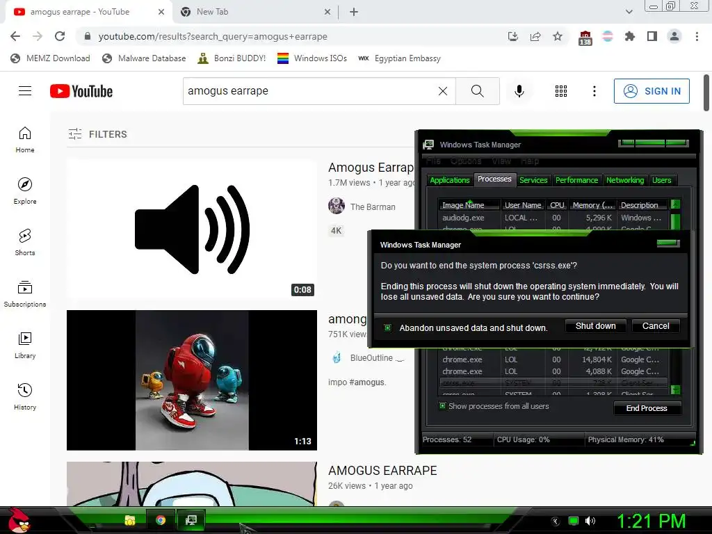The image size is (712, 534).
Task: Click the install app icon in address bar
Action: tap(513, 36)
